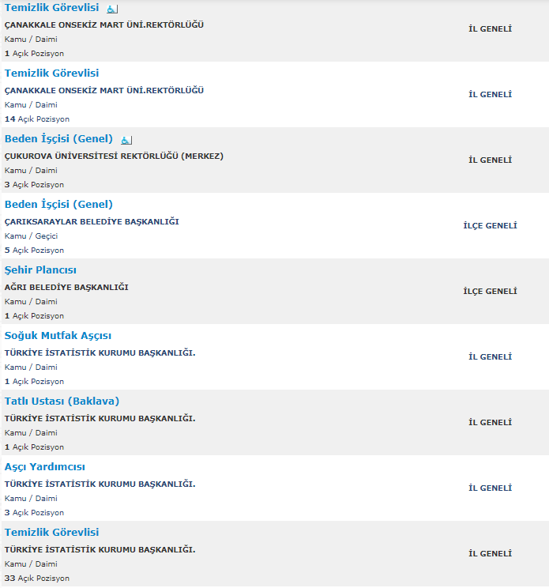
Task: Open the Temizlik Görevlisi listing with 14 open positions
Action: [51, 73]
